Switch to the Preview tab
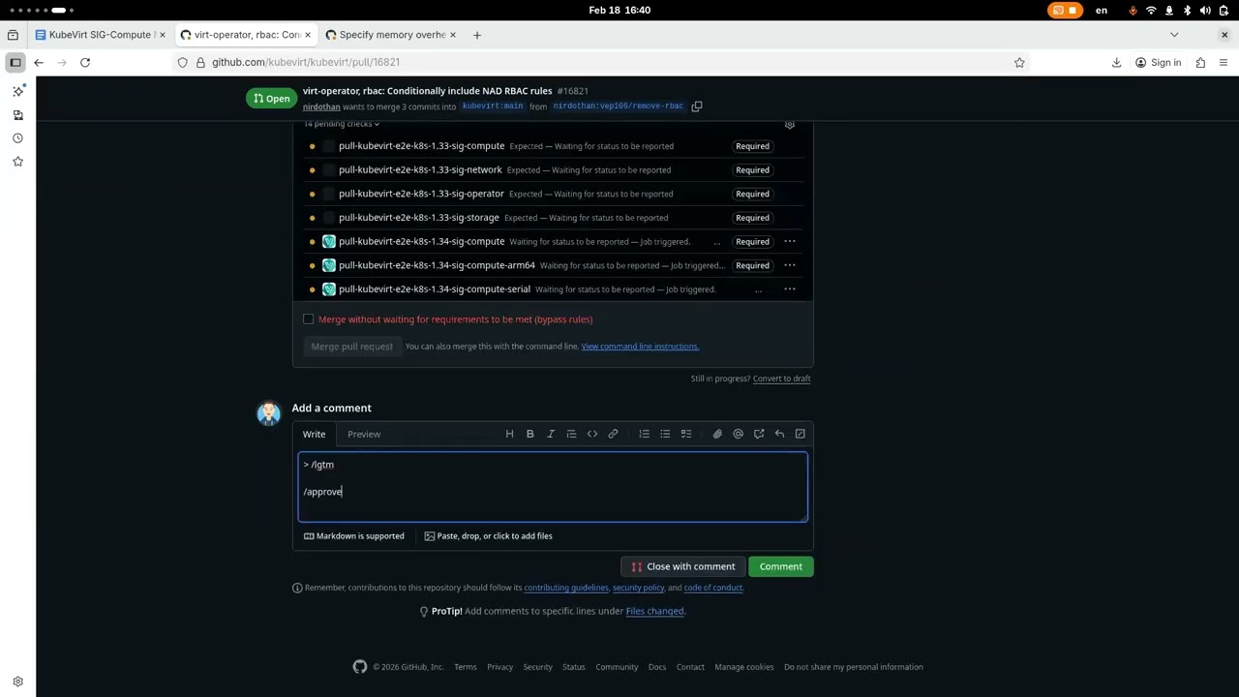The height and width of the screenshot is (697, 1239). coord(364,434)
